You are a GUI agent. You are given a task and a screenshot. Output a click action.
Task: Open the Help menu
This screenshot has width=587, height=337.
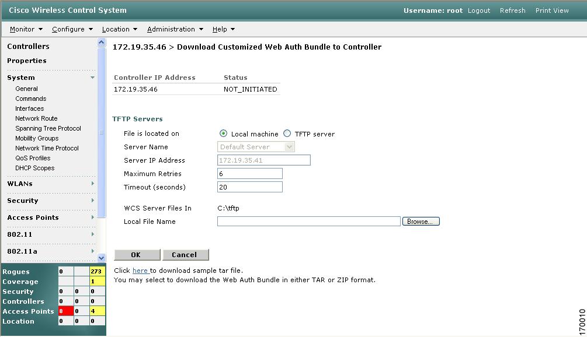[x=224, y=29]
